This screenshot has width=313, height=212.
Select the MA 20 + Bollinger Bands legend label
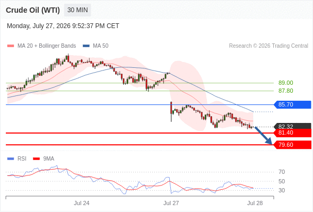(47, 46)
